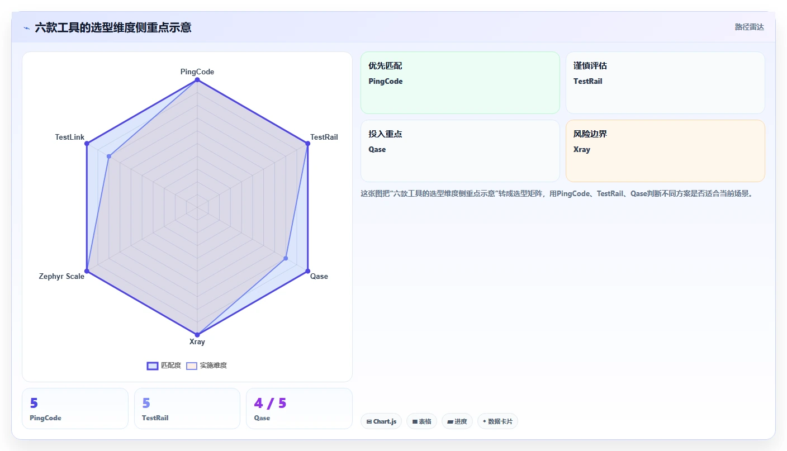787x451 pixels.
Task: Click the 匹配度 data point at PingCode vertex
Action: 197,80
